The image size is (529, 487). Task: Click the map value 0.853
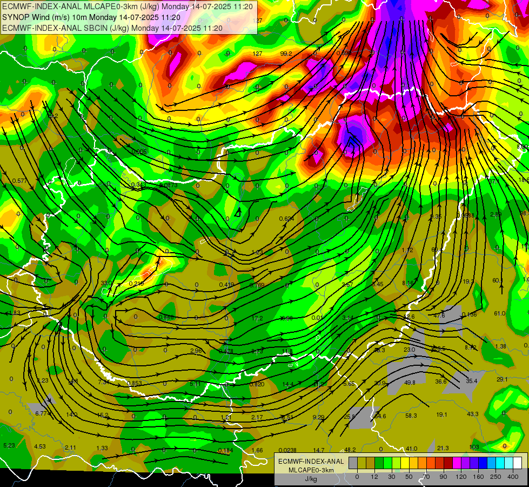(134, 383)
